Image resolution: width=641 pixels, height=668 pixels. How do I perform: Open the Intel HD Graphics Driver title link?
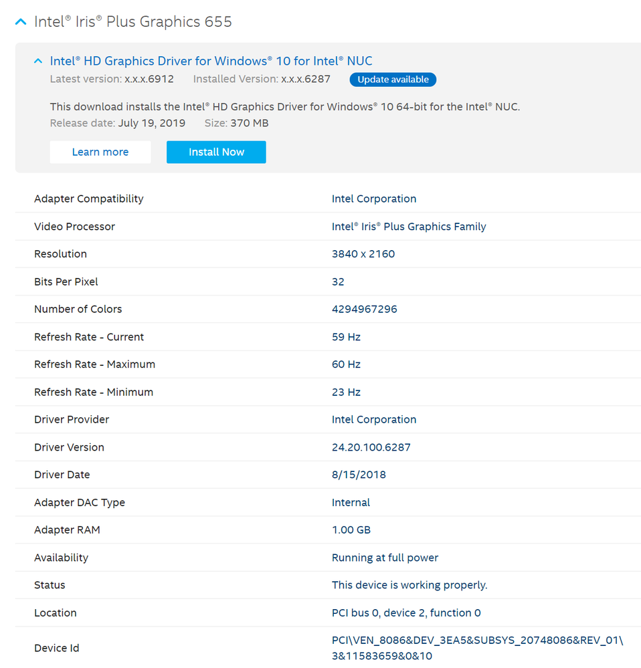[211, 61]
